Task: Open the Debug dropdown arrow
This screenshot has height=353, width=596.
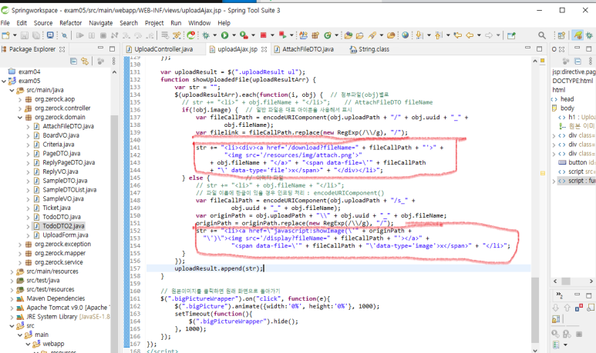Action: click(x=214, y=35)
